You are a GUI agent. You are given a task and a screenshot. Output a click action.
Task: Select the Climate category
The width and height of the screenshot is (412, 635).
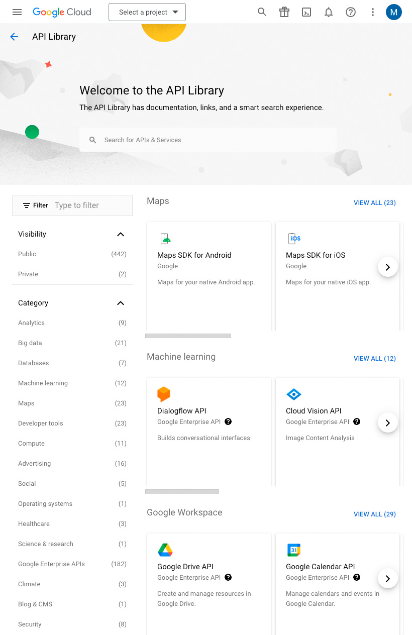coord(72,584)
